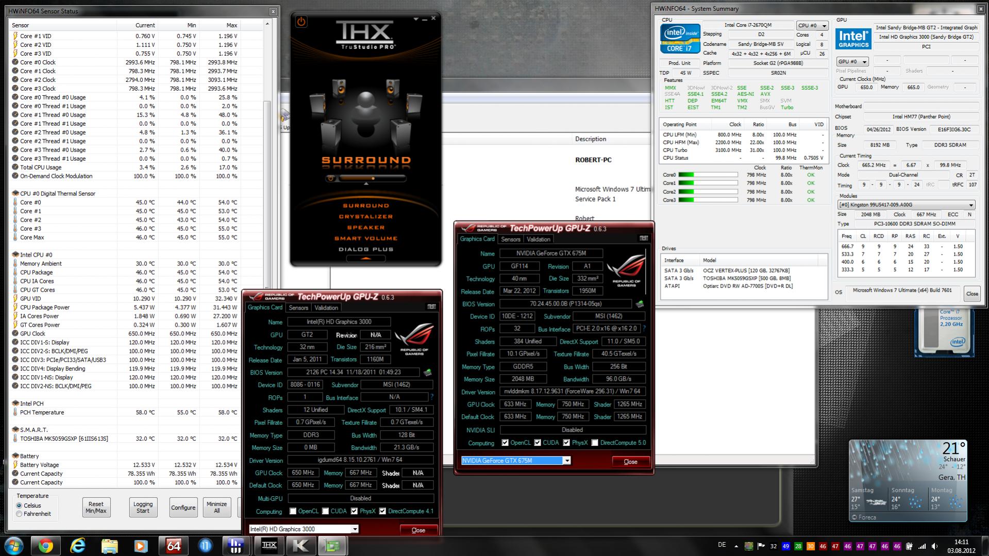The width and height of the screenshot is (989, 556).
Task: Select the Celsius temperature option
Action: [x=19, y=506]
